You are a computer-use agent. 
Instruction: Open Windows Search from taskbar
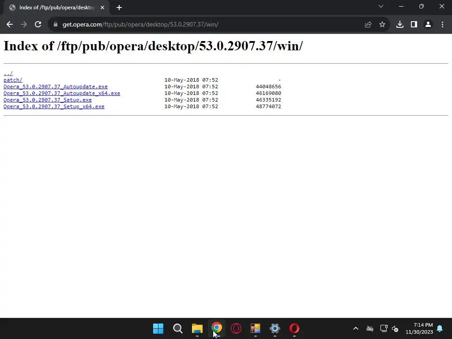[x=177, y=328]
